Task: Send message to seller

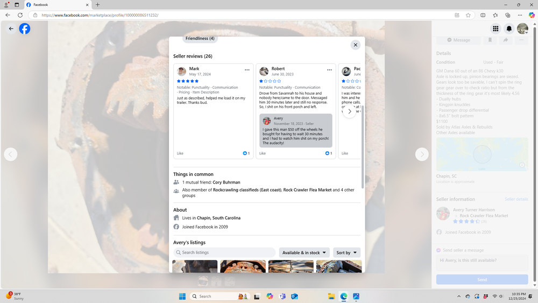Action: (482, 280)
